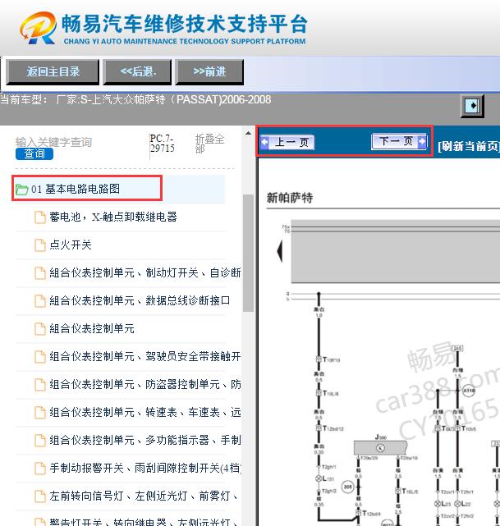Click the document icon beside 左前转向信号灯

coord(40,496)
